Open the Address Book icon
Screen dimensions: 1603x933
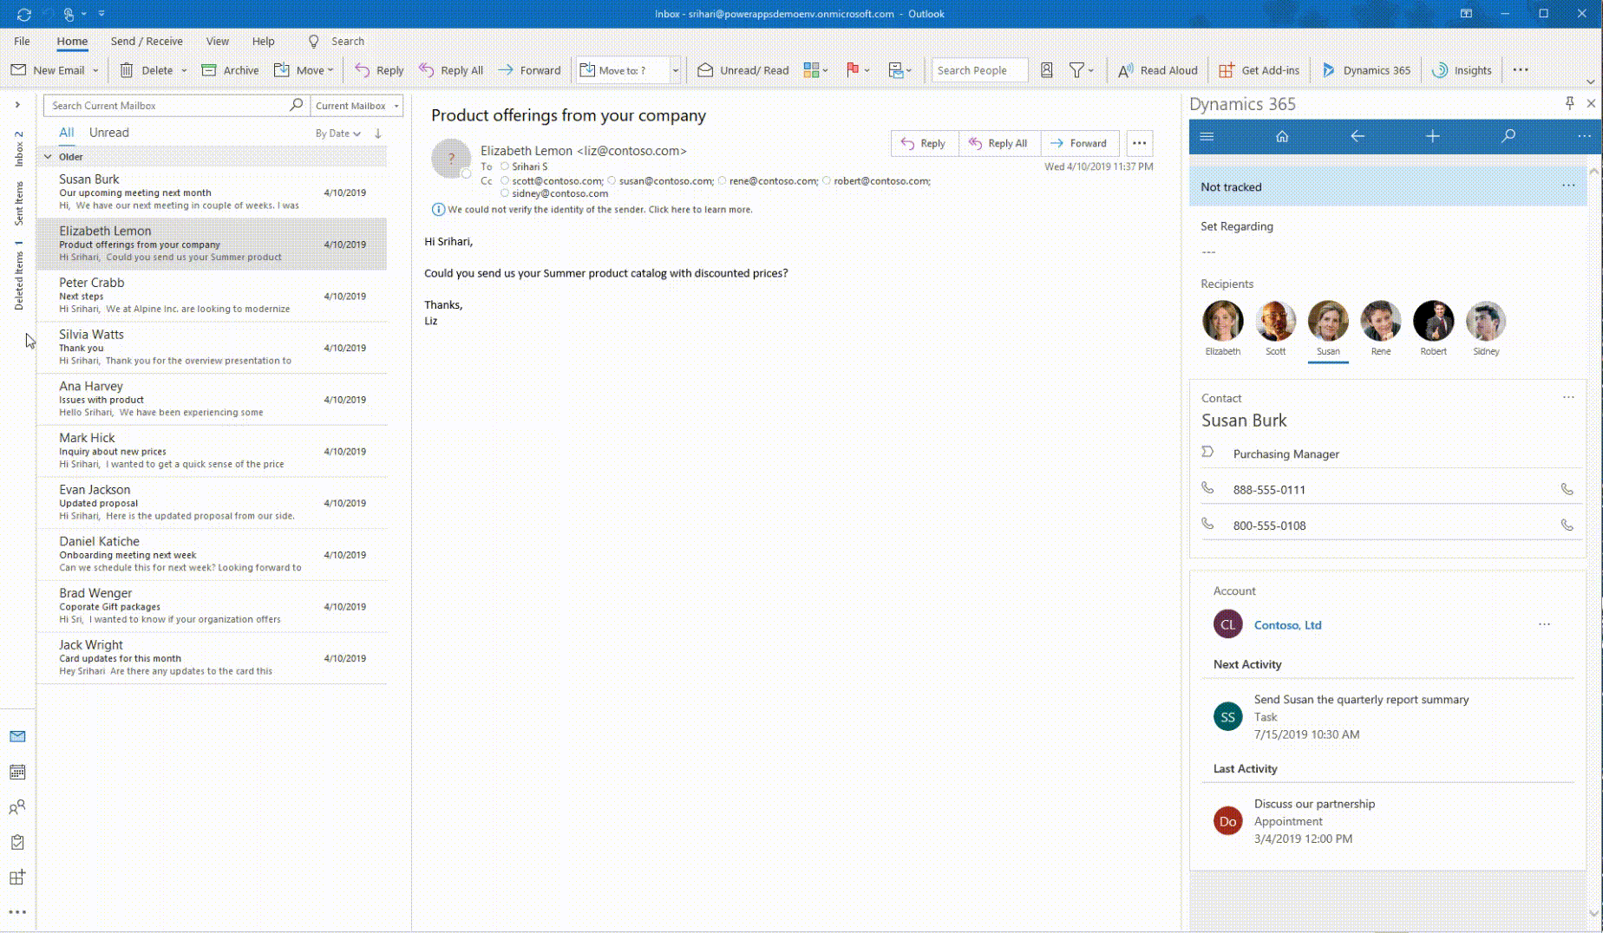click(1046, 70)
